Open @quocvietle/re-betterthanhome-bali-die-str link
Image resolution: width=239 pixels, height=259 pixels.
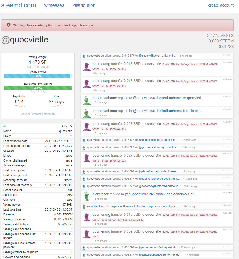point(167,111)
